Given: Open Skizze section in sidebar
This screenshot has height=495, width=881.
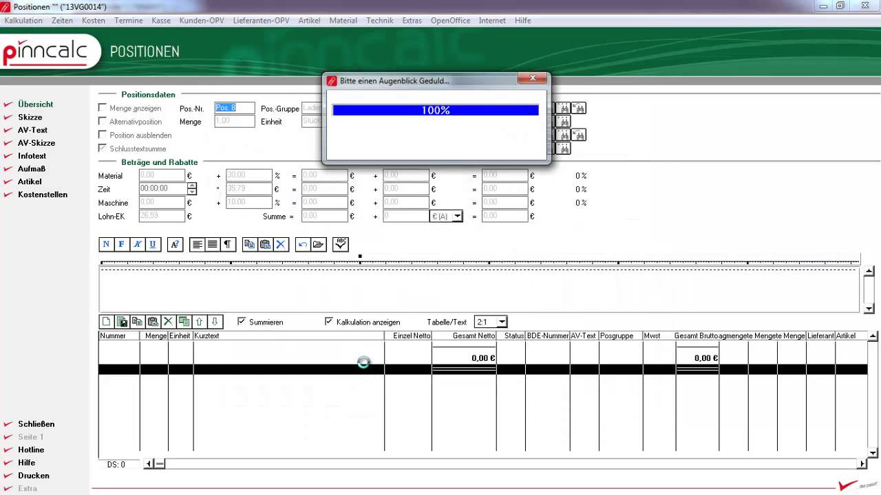Looking at the screenshot, I should tap(30, 118).
